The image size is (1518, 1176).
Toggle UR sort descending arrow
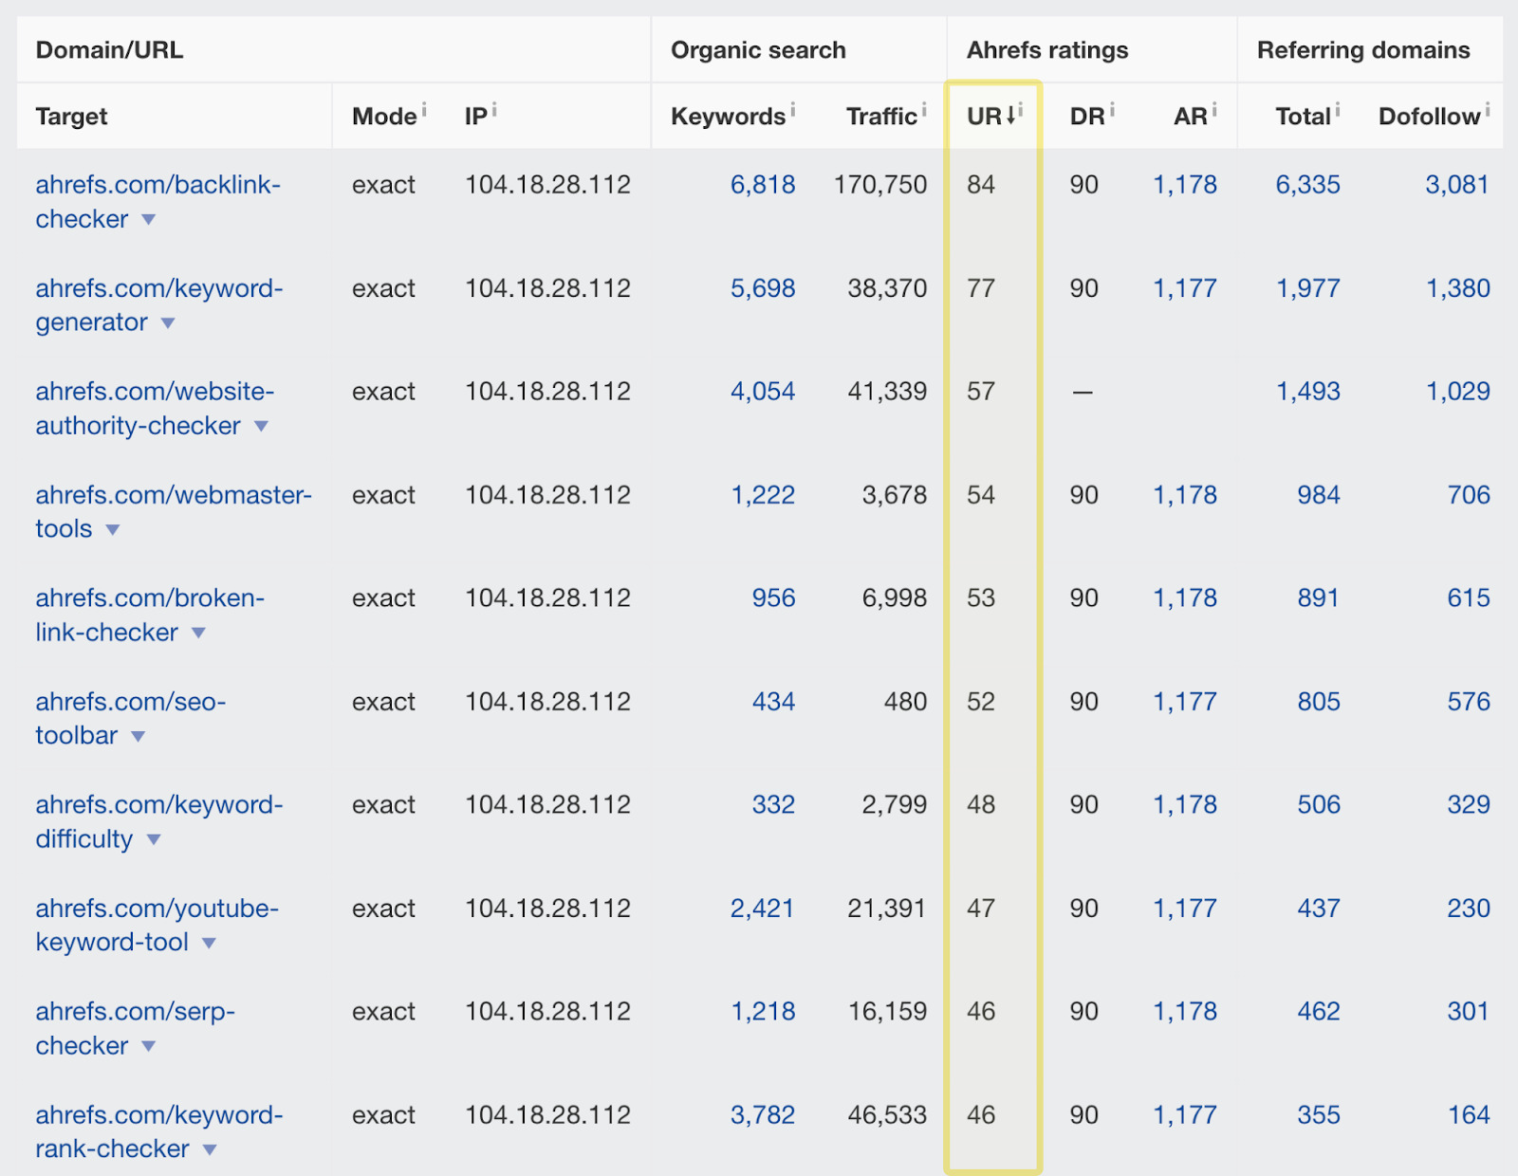coord(1010,116)
